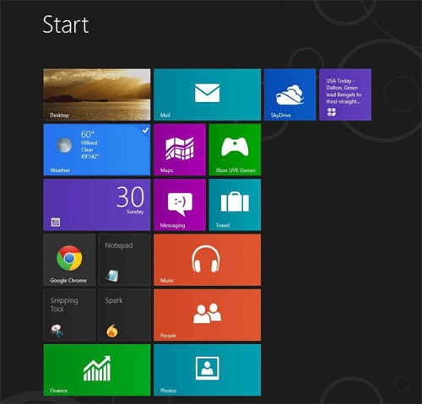
Task: Open the Finance chart tile
Action: pyautogui.click(x=97, y=370)
